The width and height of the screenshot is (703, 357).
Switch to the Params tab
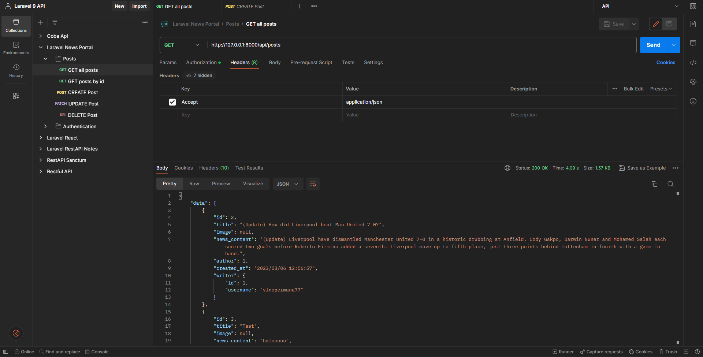pyautogui.click(x=168, y=63)
